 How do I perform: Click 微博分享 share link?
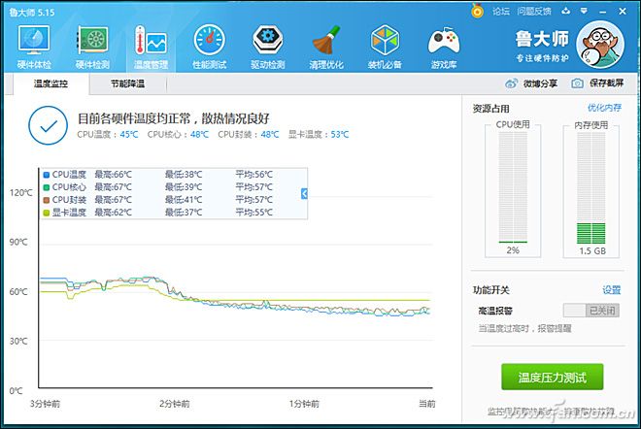(540, 83)
